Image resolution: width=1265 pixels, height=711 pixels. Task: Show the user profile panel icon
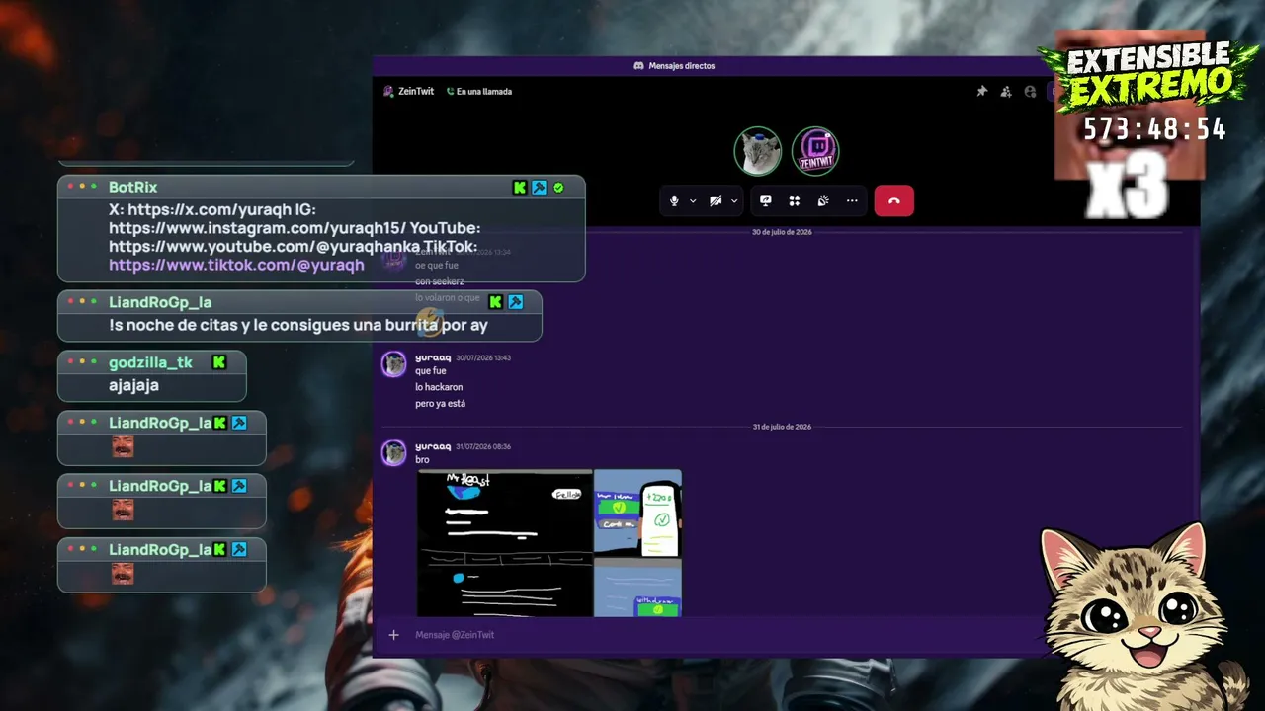click(x=1030, y=91)
